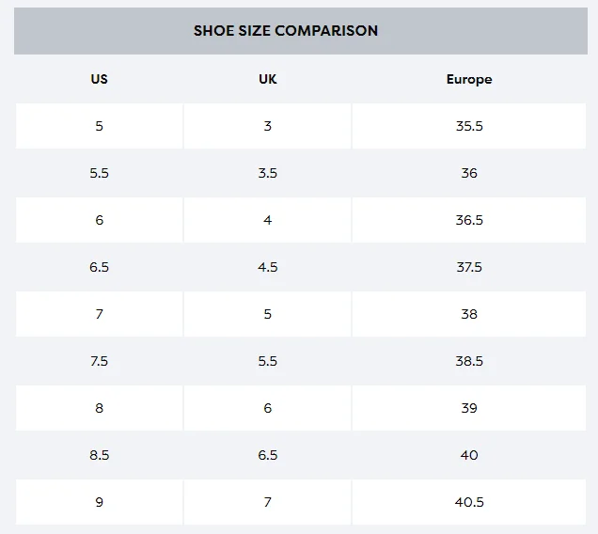
Task: Select Europe size 40.5 cell
Action: [x=468, y=502]
